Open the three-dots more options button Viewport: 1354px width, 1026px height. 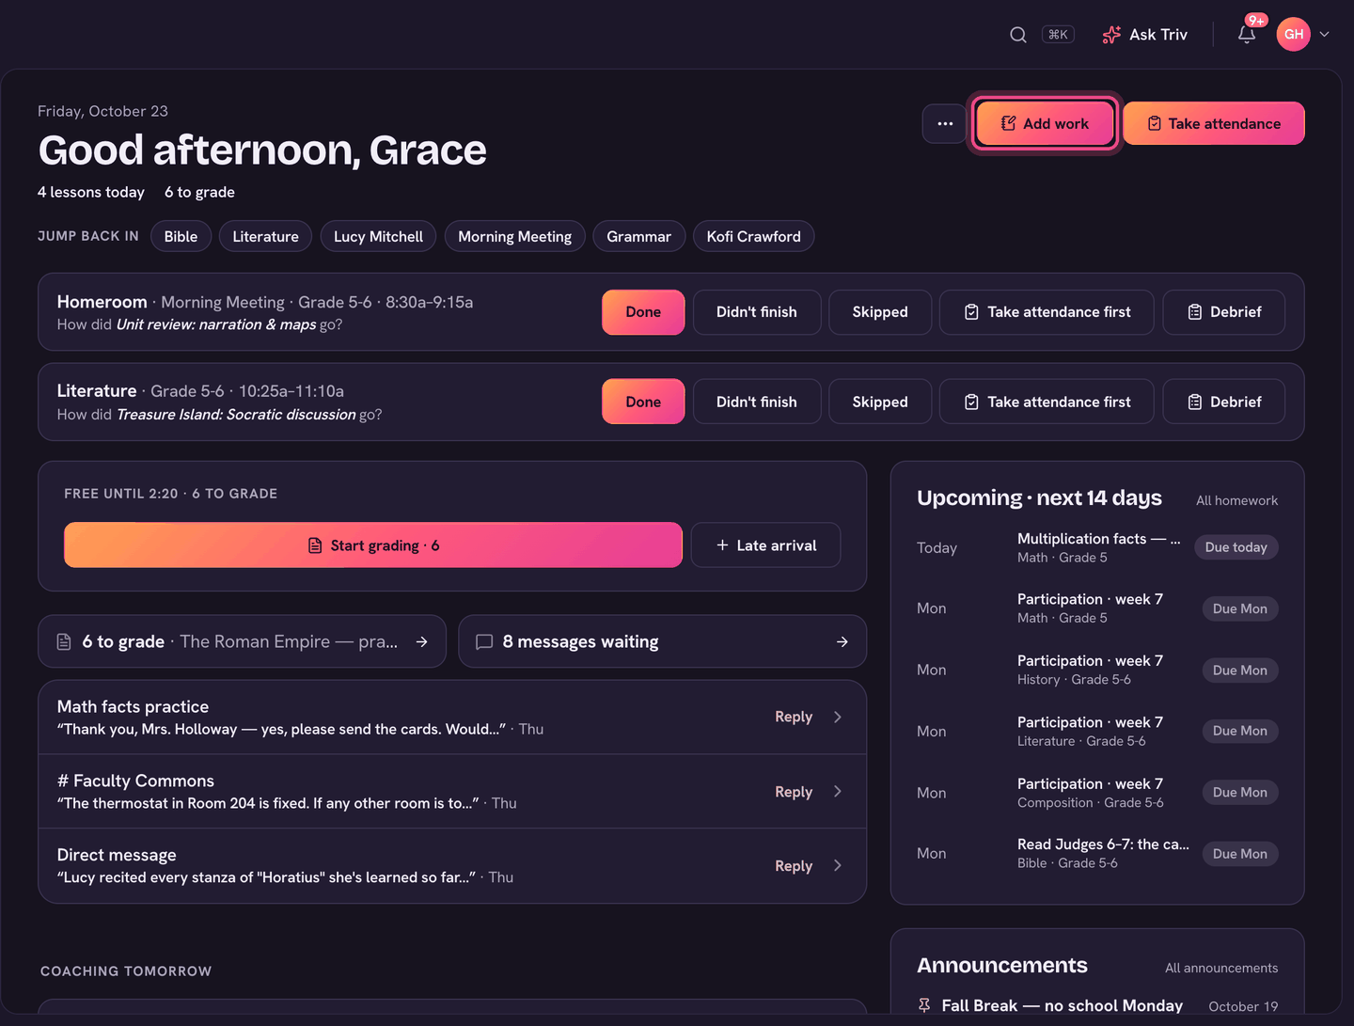click(945, 123)
